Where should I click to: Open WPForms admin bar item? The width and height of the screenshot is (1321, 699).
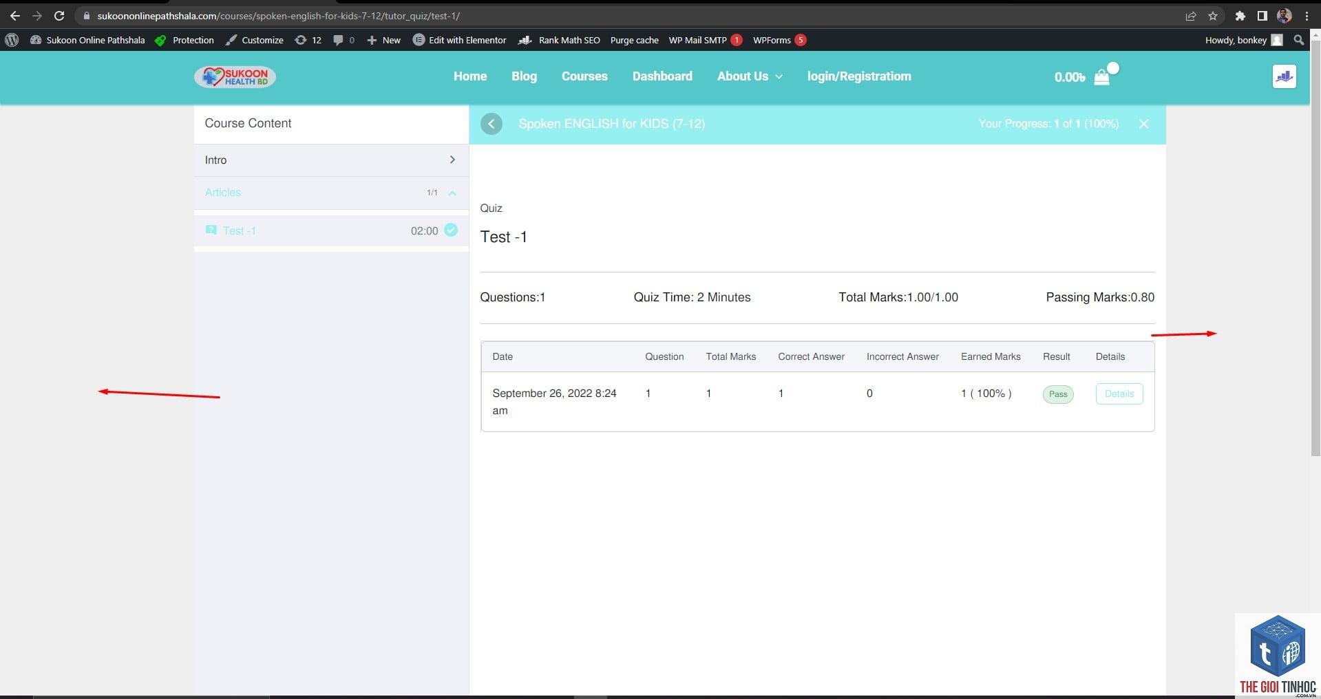779,40
